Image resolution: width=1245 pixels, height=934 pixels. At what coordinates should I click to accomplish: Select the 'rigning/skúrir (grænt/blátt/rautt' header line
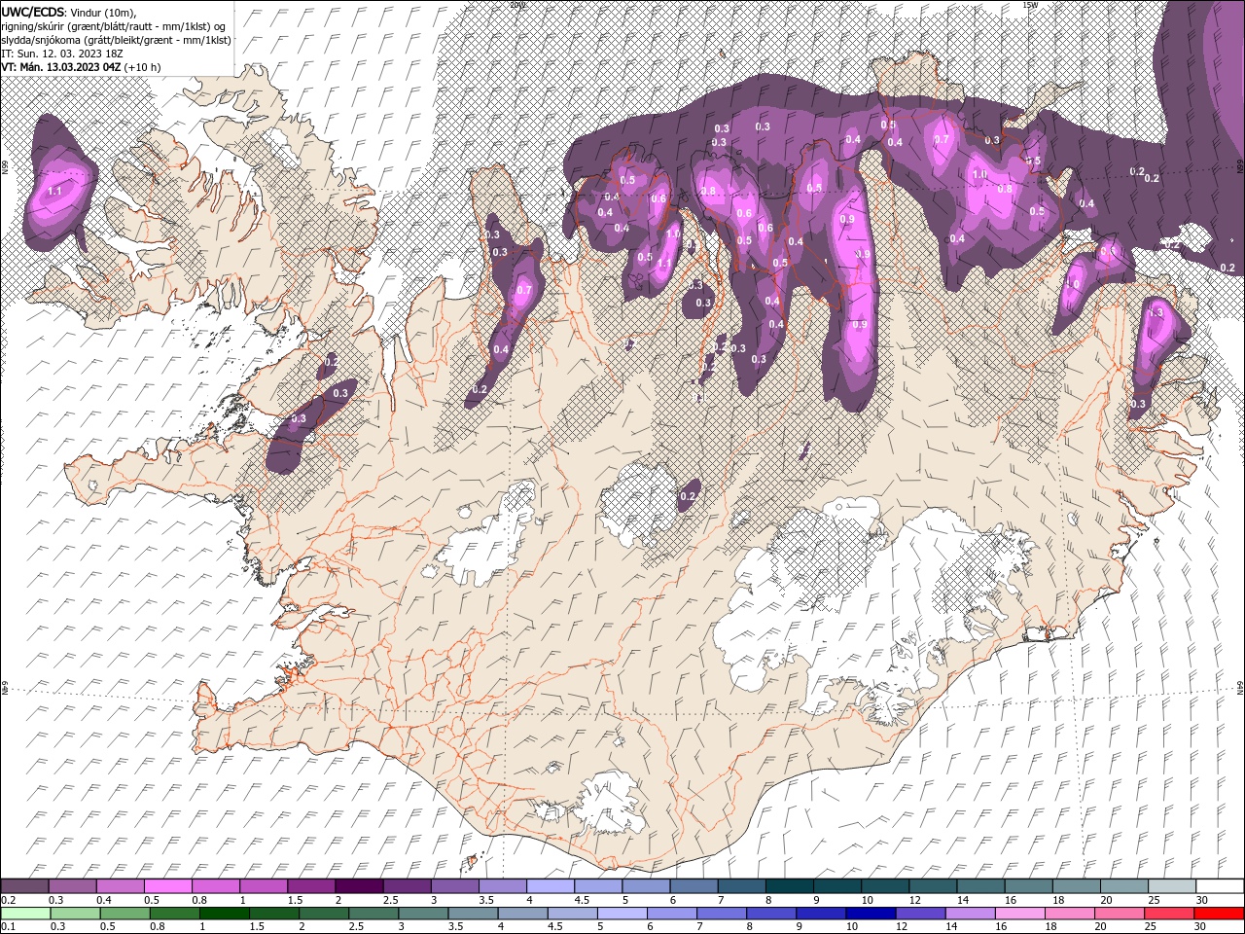[x=113, y=25]
